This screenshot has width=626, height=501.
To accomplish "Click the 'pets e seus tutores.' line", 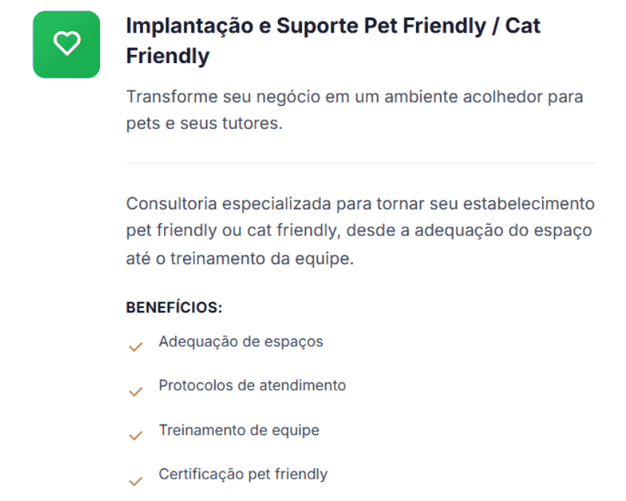I will coord(204,123).
